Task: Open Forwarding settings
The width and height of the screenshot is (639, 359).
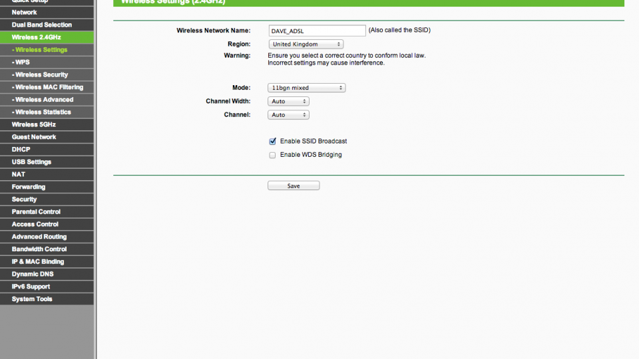Action: pyautogui.click(x=47, y=187)
